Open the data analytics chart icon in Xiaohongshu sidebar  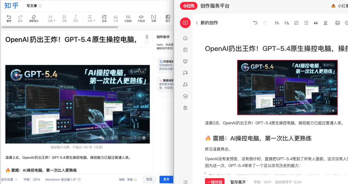pyautogui.click(x=185, y=61)
